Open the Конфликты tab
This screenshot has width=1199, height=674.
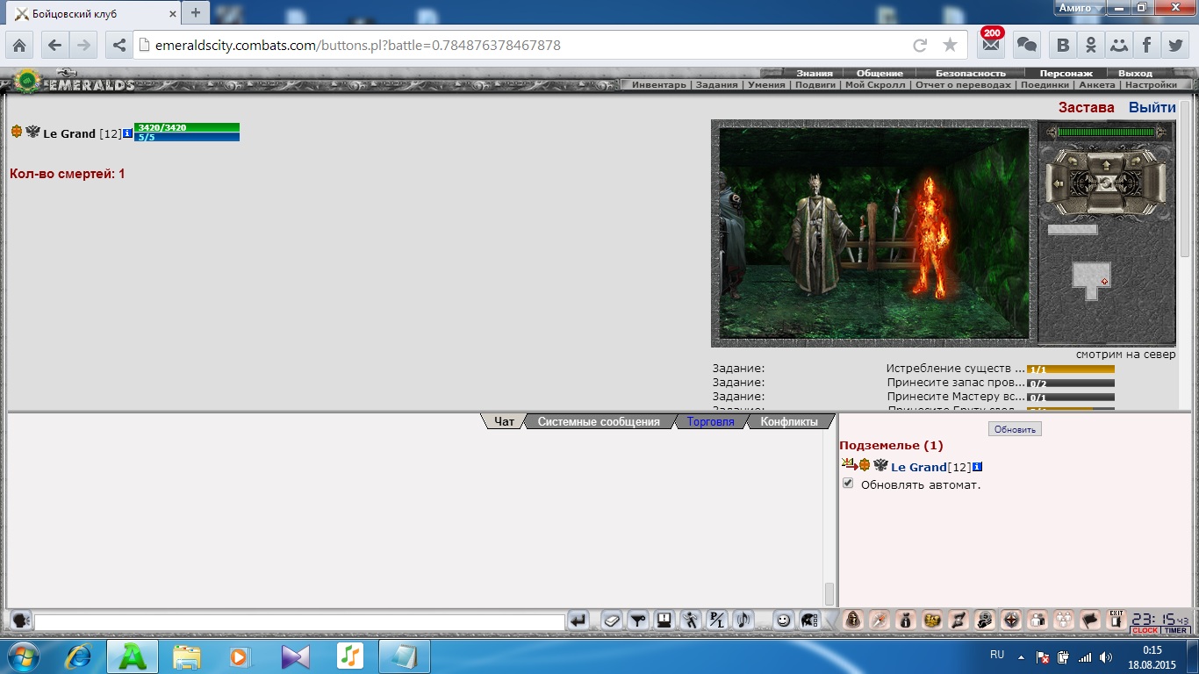coord(789,421)
